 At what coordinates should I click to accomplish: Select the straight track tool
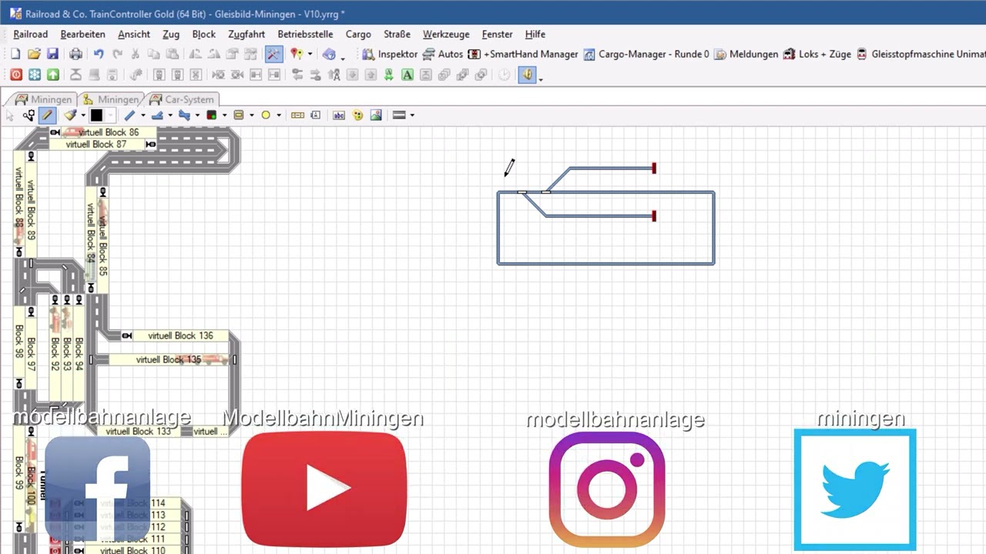click(x=129, y=115)
